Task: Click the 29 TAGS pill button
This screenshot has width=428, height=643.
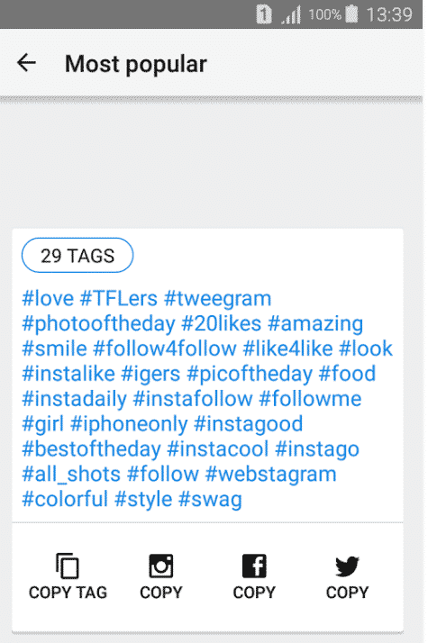Action: (x=77, y=256)
